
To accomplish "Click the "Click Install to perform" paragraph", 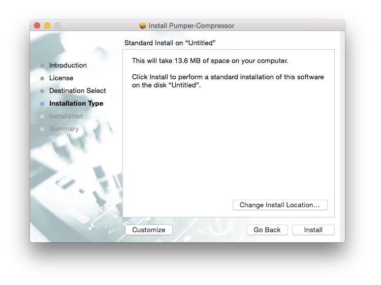I will 228,81.
